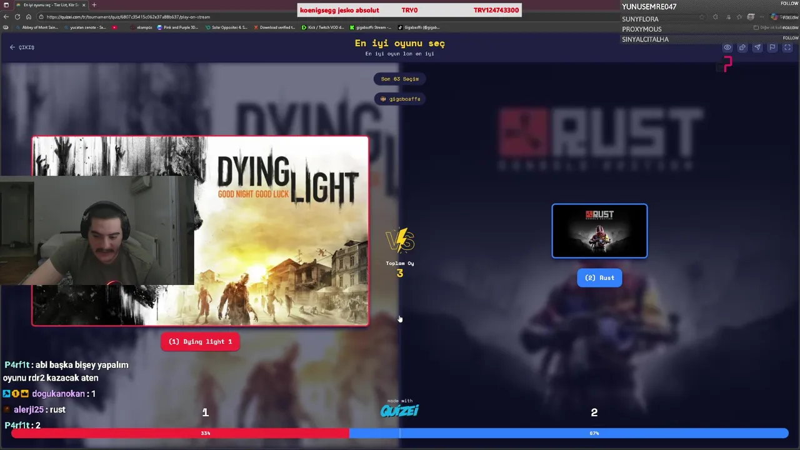Toggle the eye visibility icon in the quiz toolbar
The width and height of the screenshot is (800, 450).
tap(727, 47)
